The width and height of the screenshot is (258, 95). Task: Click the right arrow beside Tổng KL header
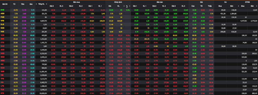point(46,4)
